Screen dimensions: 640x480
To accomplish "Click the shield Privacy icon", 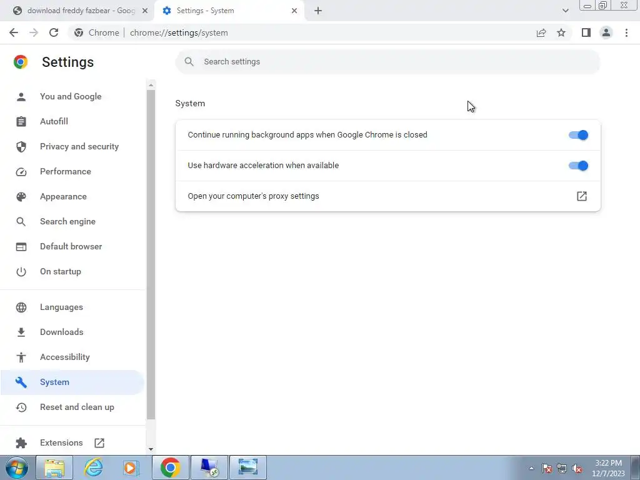I will pos(21,146).
